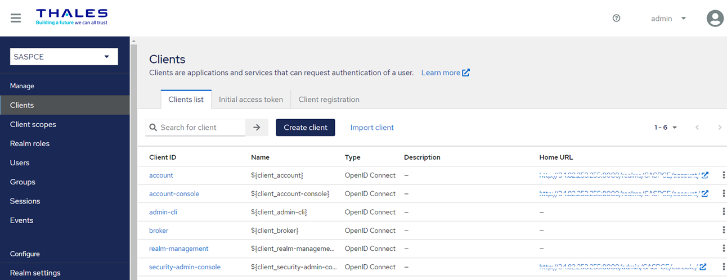Open kebab menu for broker row
The image size is (727, 280).
pyautogui.click(x=724, y=231)
